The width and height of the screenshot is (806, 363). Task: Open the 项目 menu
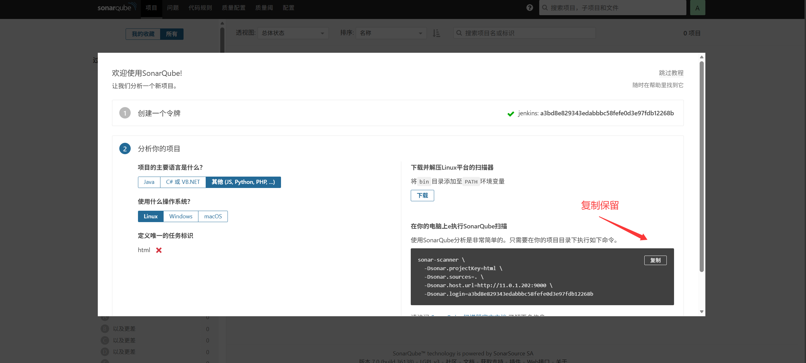click(x=151, y=8)
